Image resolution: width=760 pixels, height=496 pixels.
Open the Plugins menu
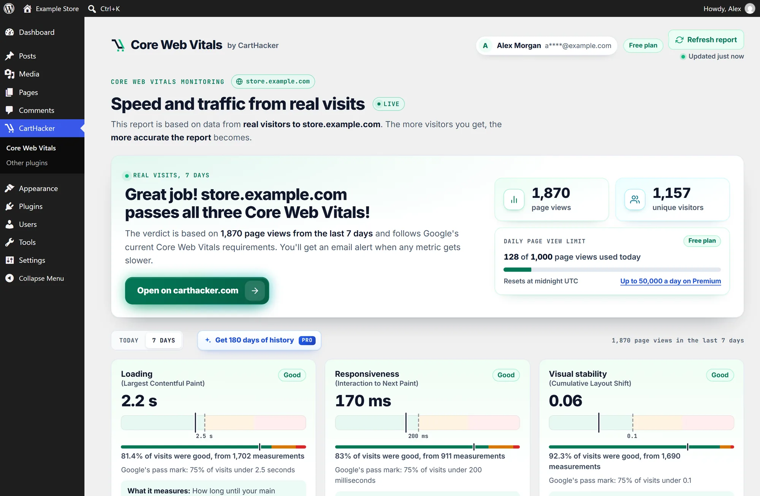(42, 206)
